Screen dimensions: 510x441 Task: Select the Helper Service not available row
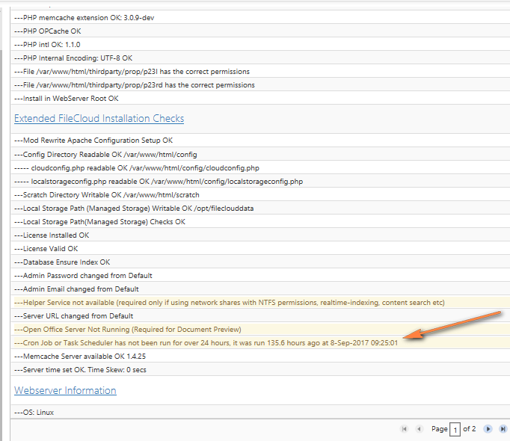(230, 303)
